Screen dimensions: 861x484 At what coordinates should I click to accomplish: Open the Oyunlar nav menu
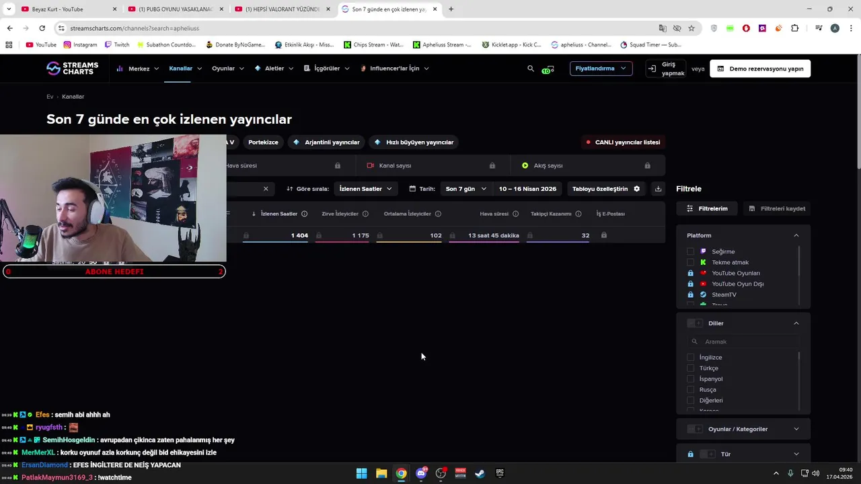(228, 69)
